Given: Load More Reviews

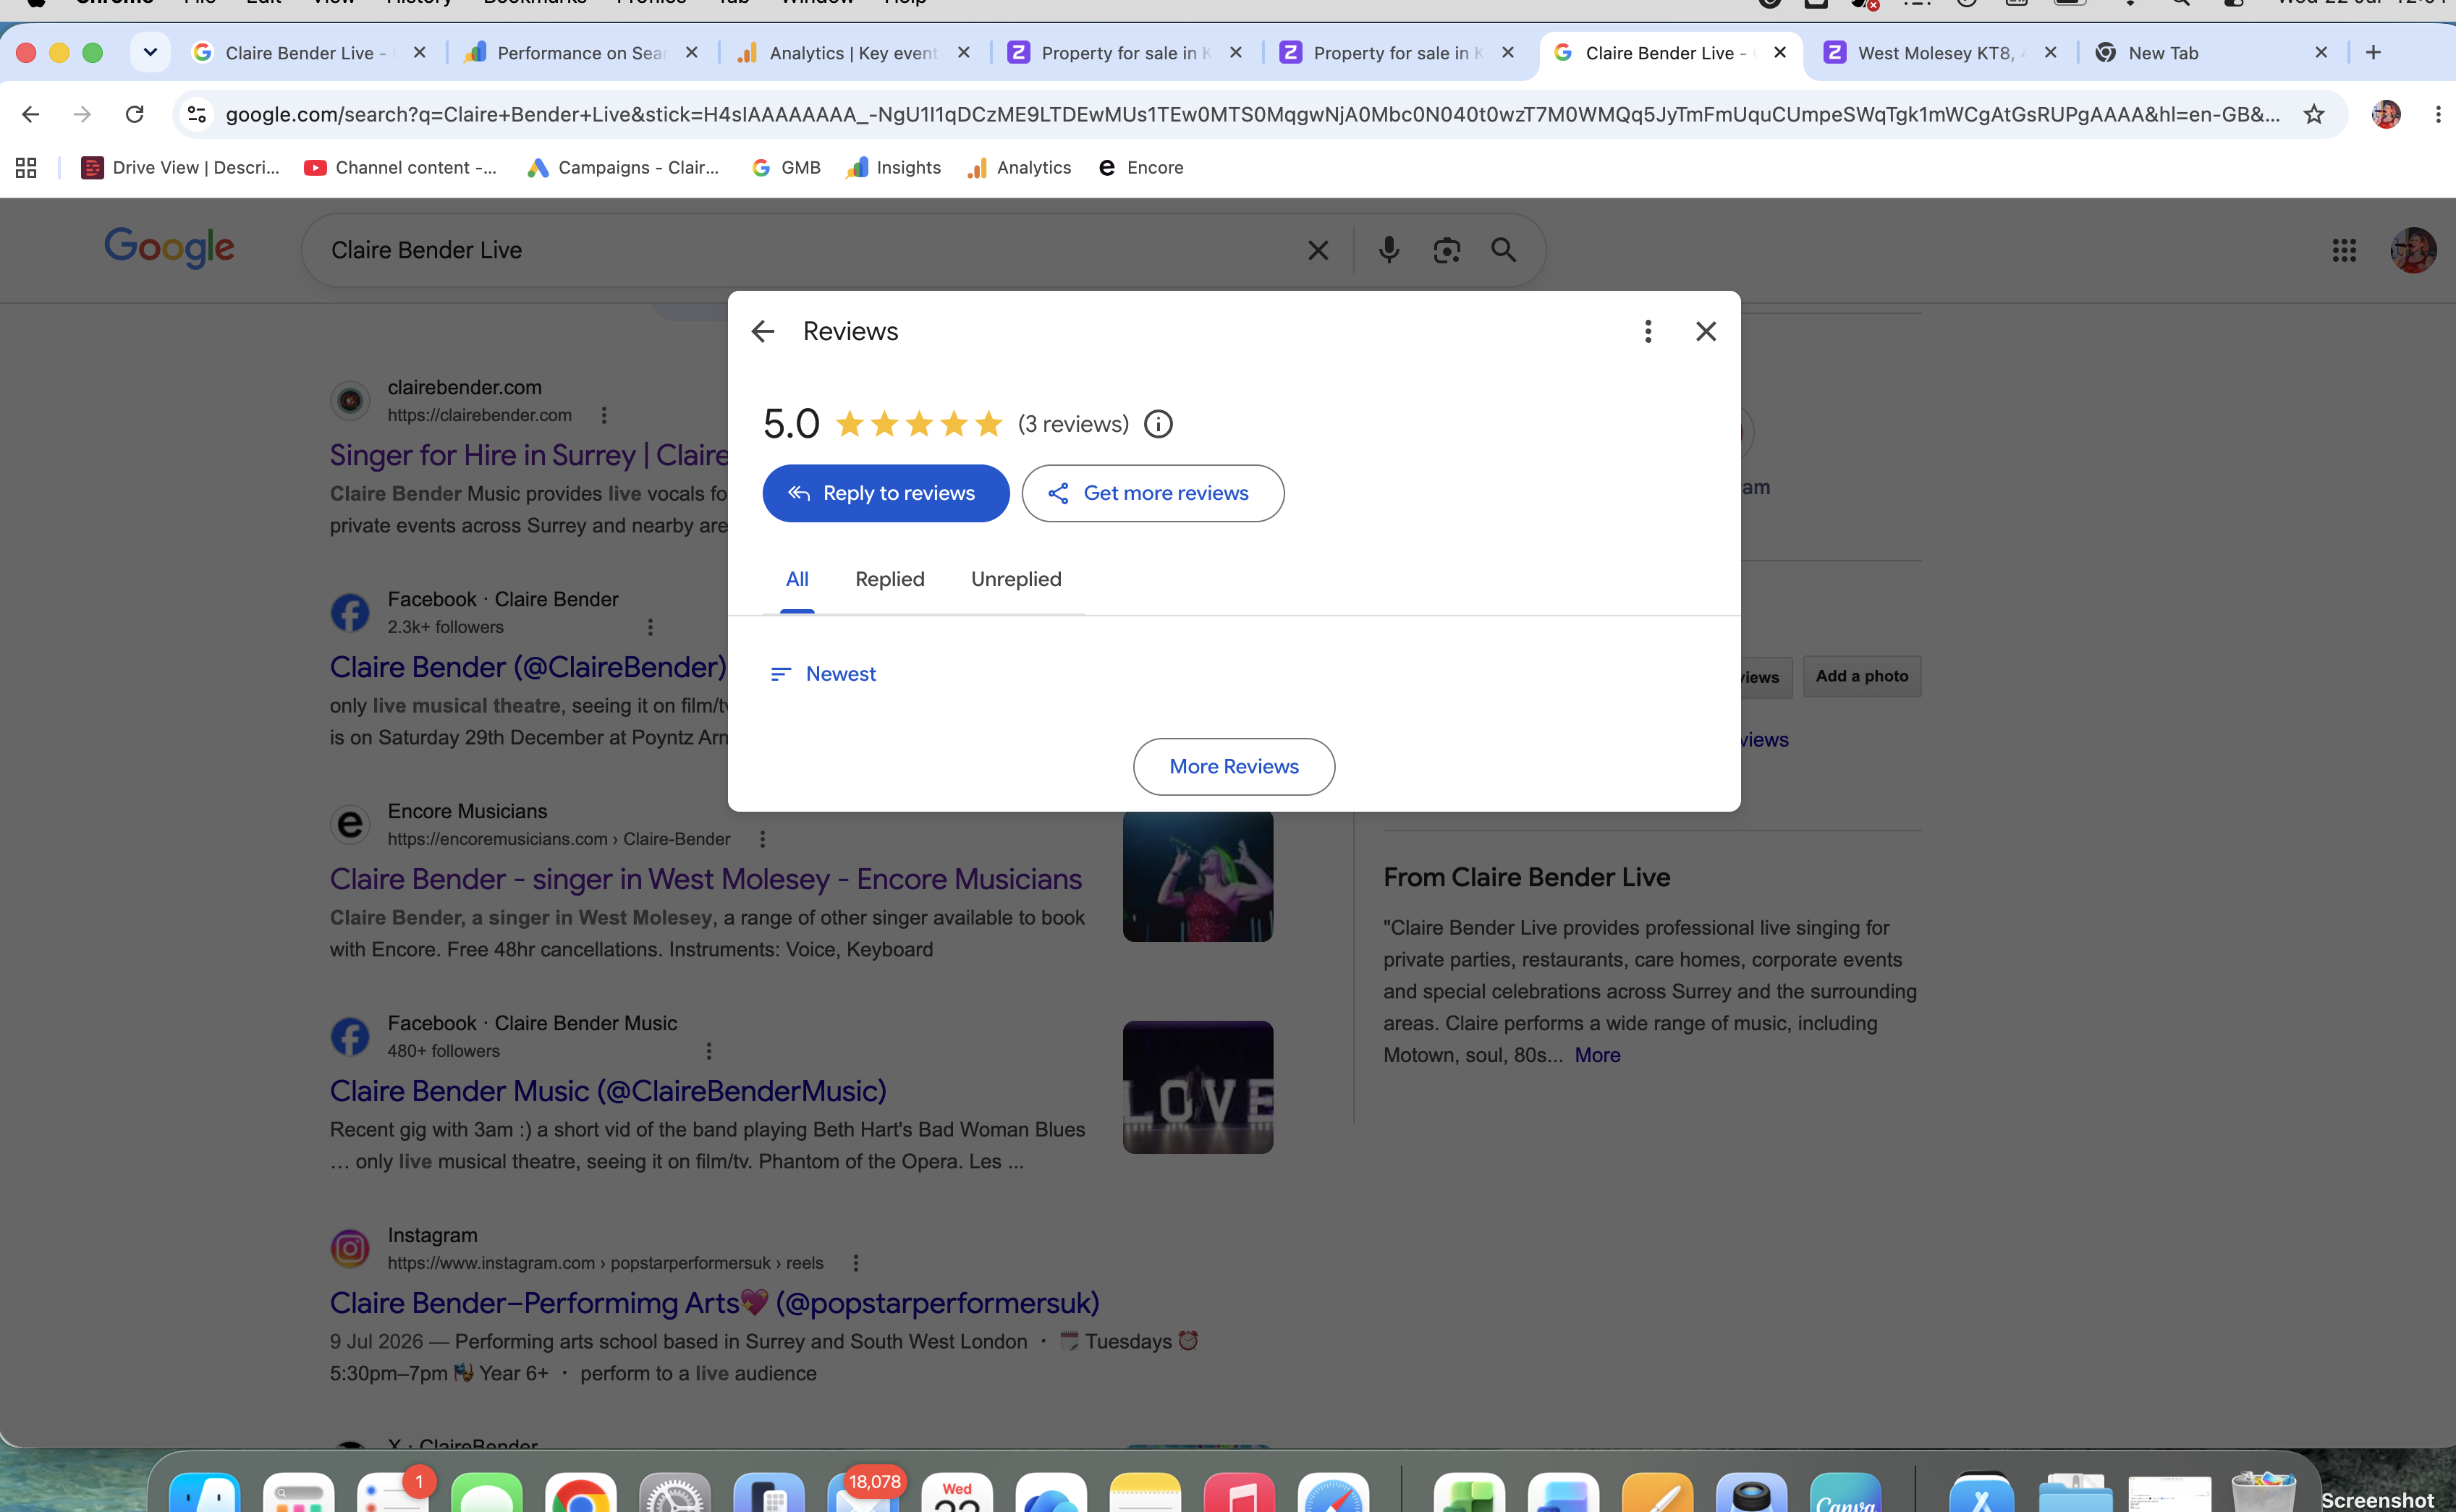Looking at the screenshot, I should click(x=1234, y=767).
